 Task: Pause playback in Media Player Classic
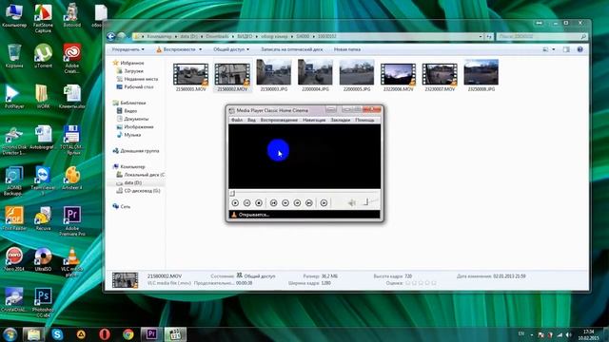pyautogui.click(x=246, y=202)
